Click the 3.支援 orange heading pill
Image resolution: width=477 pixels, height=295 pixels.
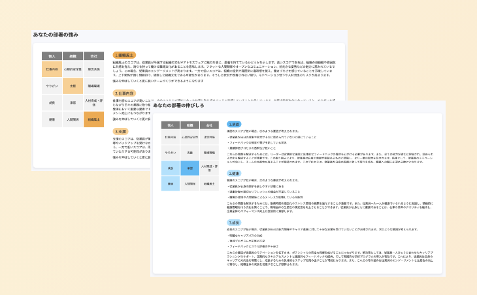(120, 132)
